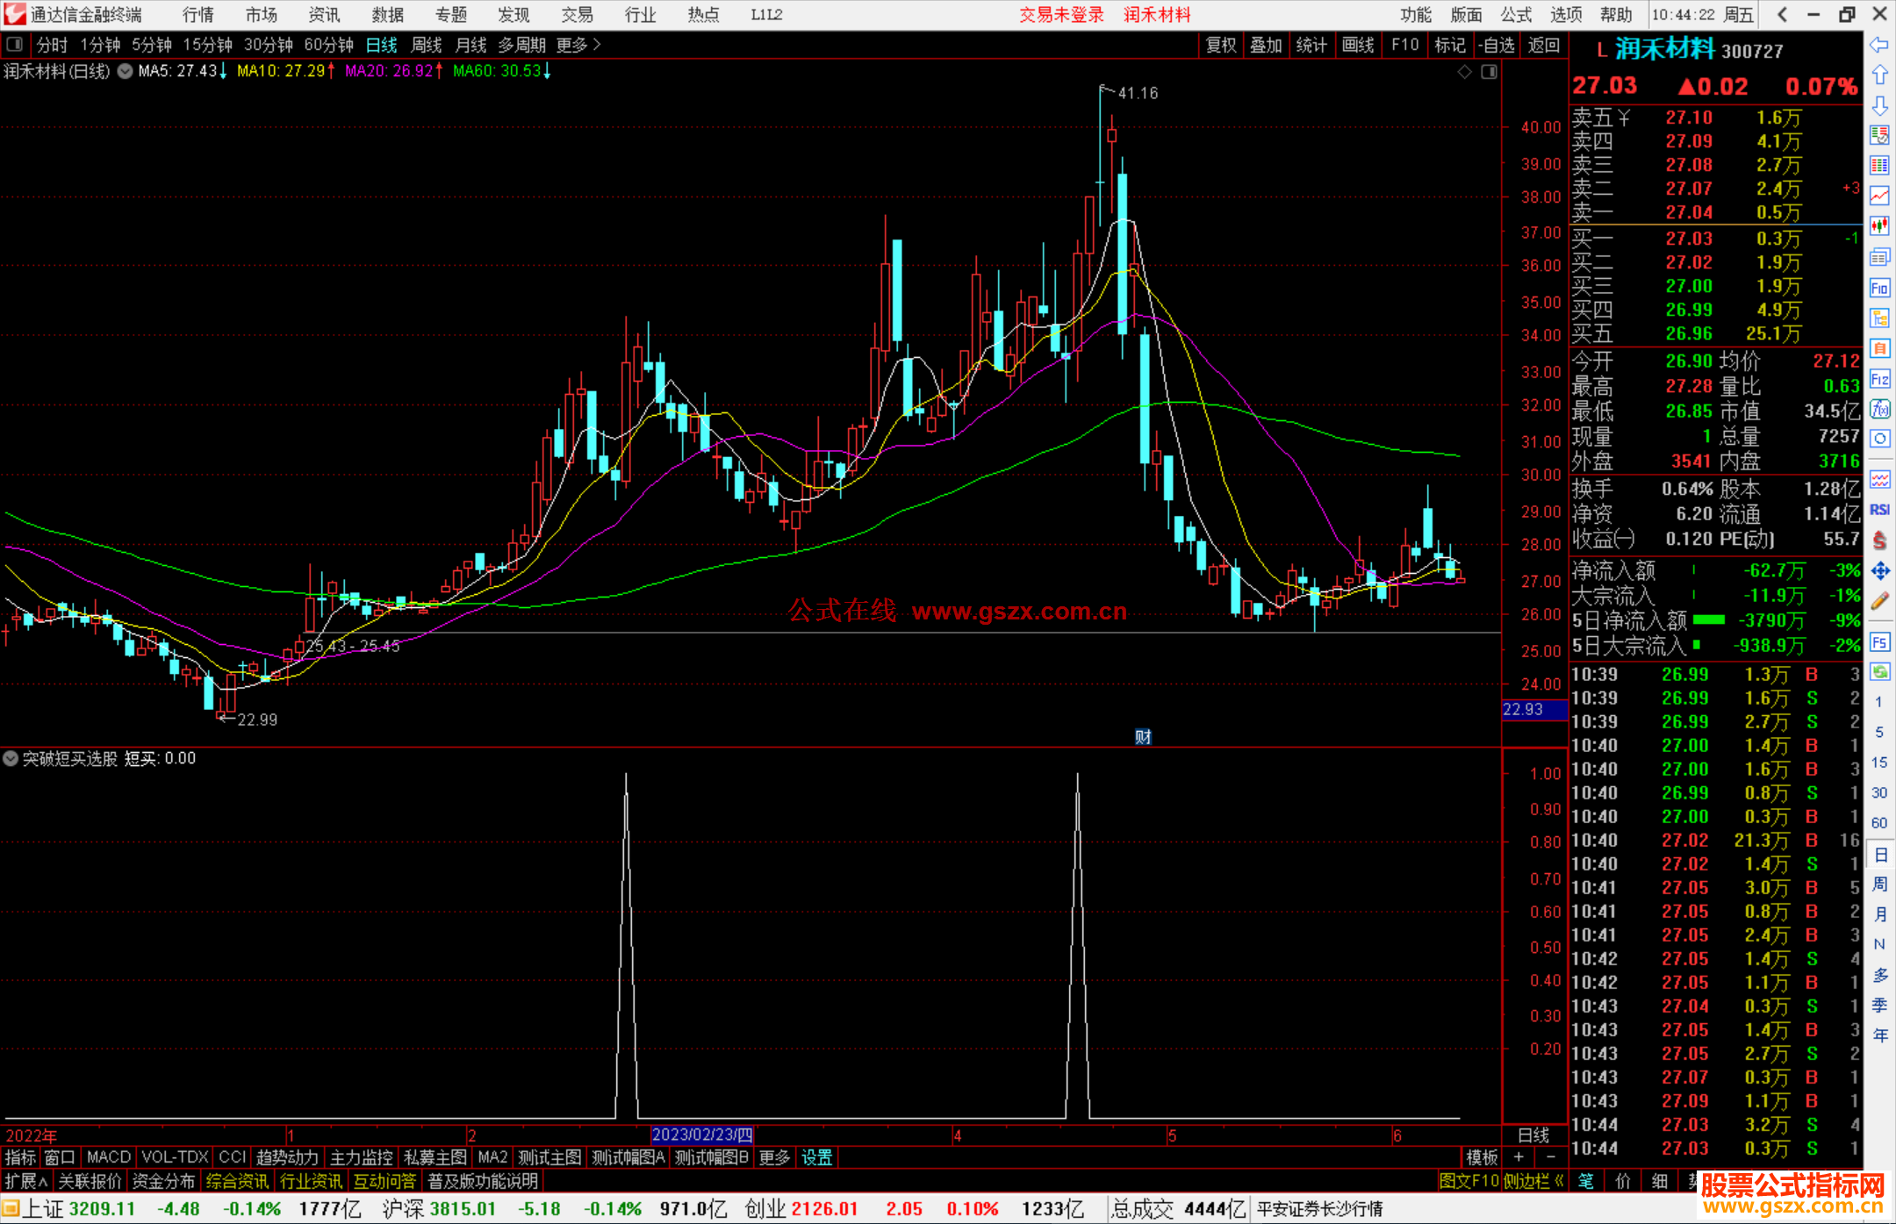
Task: Click the RSI indicator sidebar icon
Action: point(1879,510)
